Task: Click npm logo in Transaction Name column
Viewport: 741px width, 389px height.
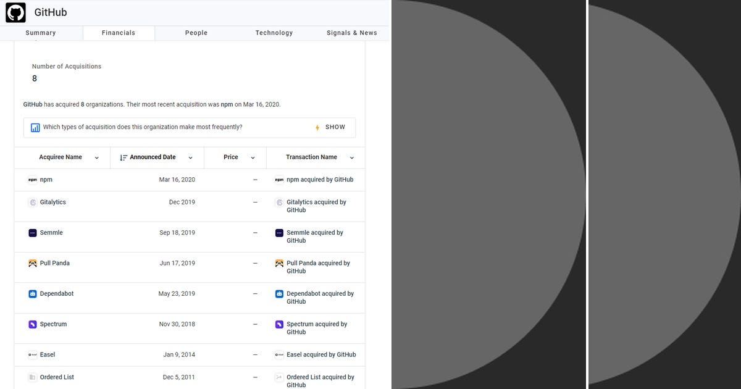Action: click(279, 180)
